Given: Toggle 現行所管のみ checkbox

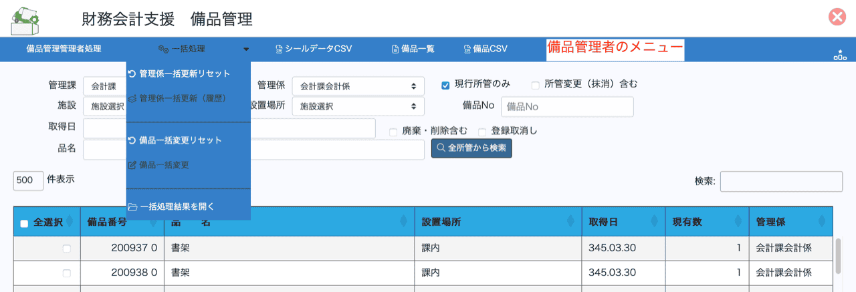Looking at the screenshot, I should 445,85.
